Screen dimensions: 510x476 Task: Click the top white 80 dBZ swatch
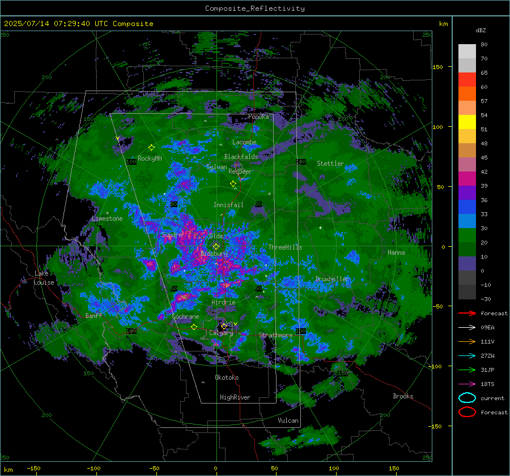tap(467, 52)
